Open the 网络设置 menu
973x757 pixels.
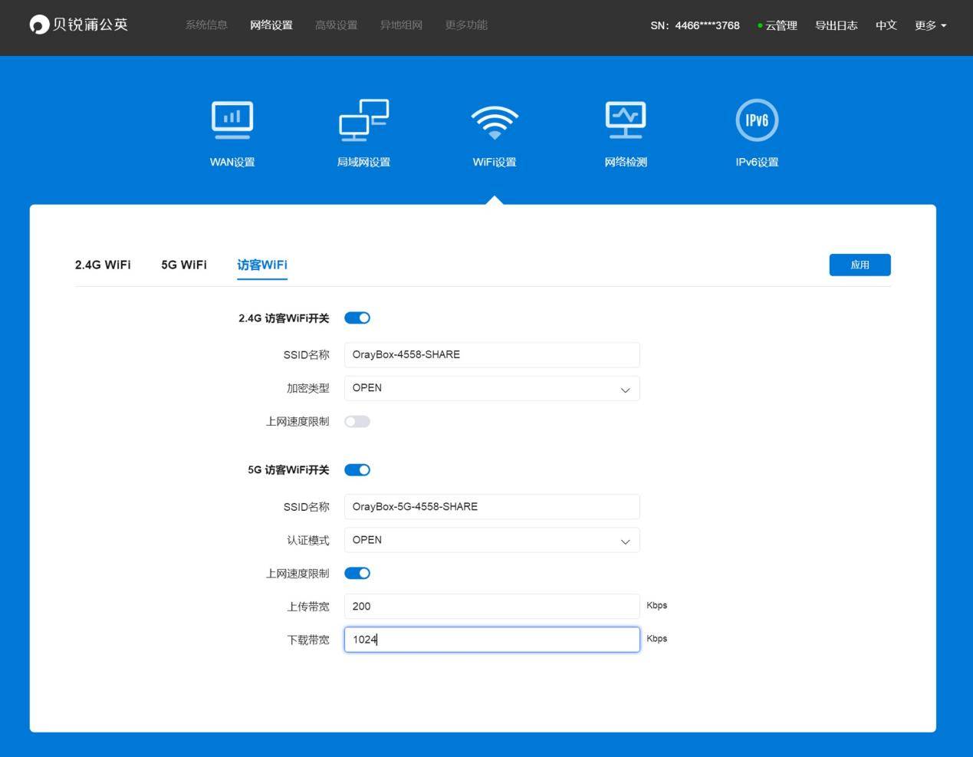(271, 25)
